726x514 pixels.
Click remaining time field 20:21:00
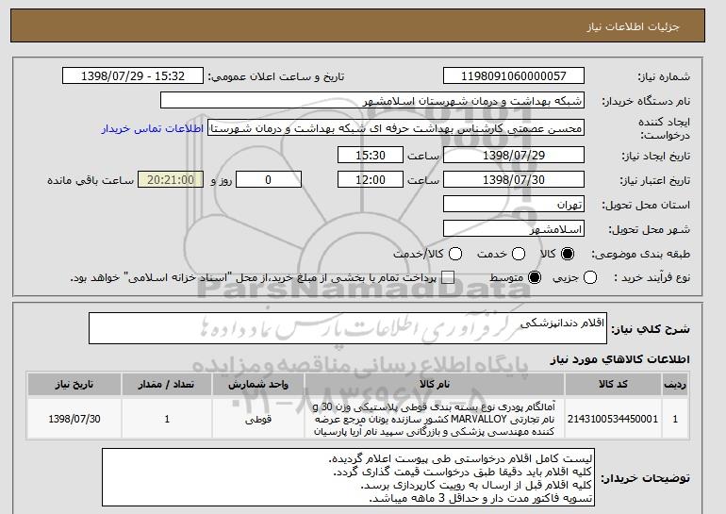(171, 180)
